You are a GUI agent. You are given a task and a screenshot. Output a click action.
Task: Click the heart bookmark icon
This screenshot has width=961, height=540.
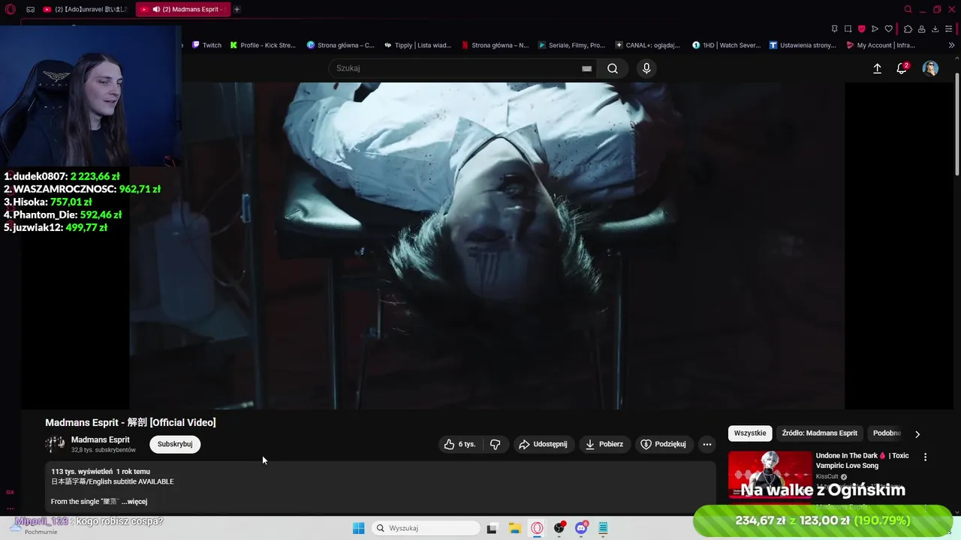coord(888,28)
